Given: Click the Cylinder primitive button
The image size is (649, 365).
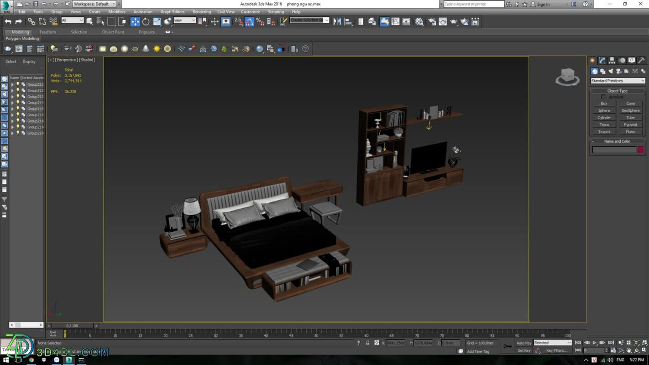Looking at the screenshot, I should pos(604,118).
